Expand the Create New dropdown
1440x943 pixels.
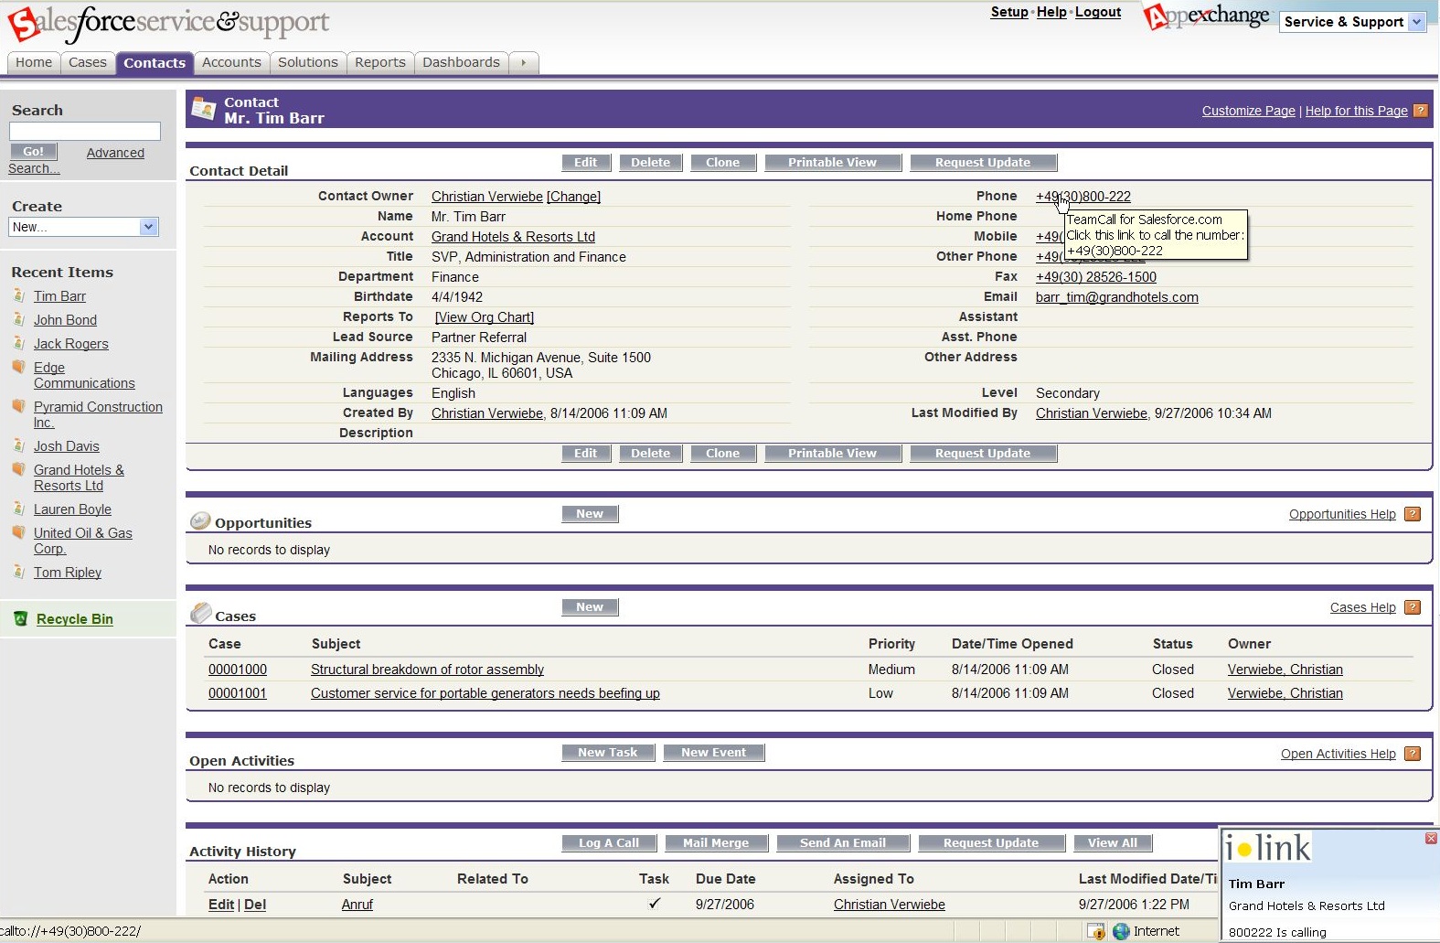point(148,227)
